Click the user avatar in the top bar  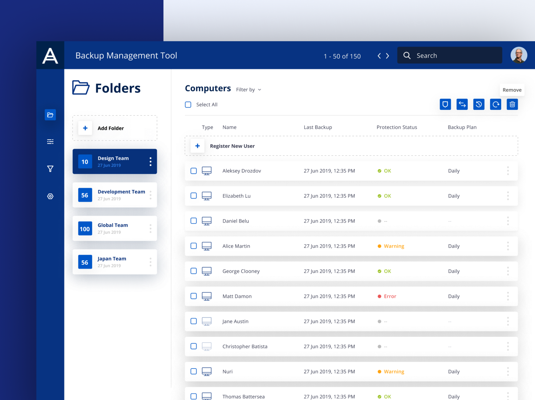click(519, 55)
